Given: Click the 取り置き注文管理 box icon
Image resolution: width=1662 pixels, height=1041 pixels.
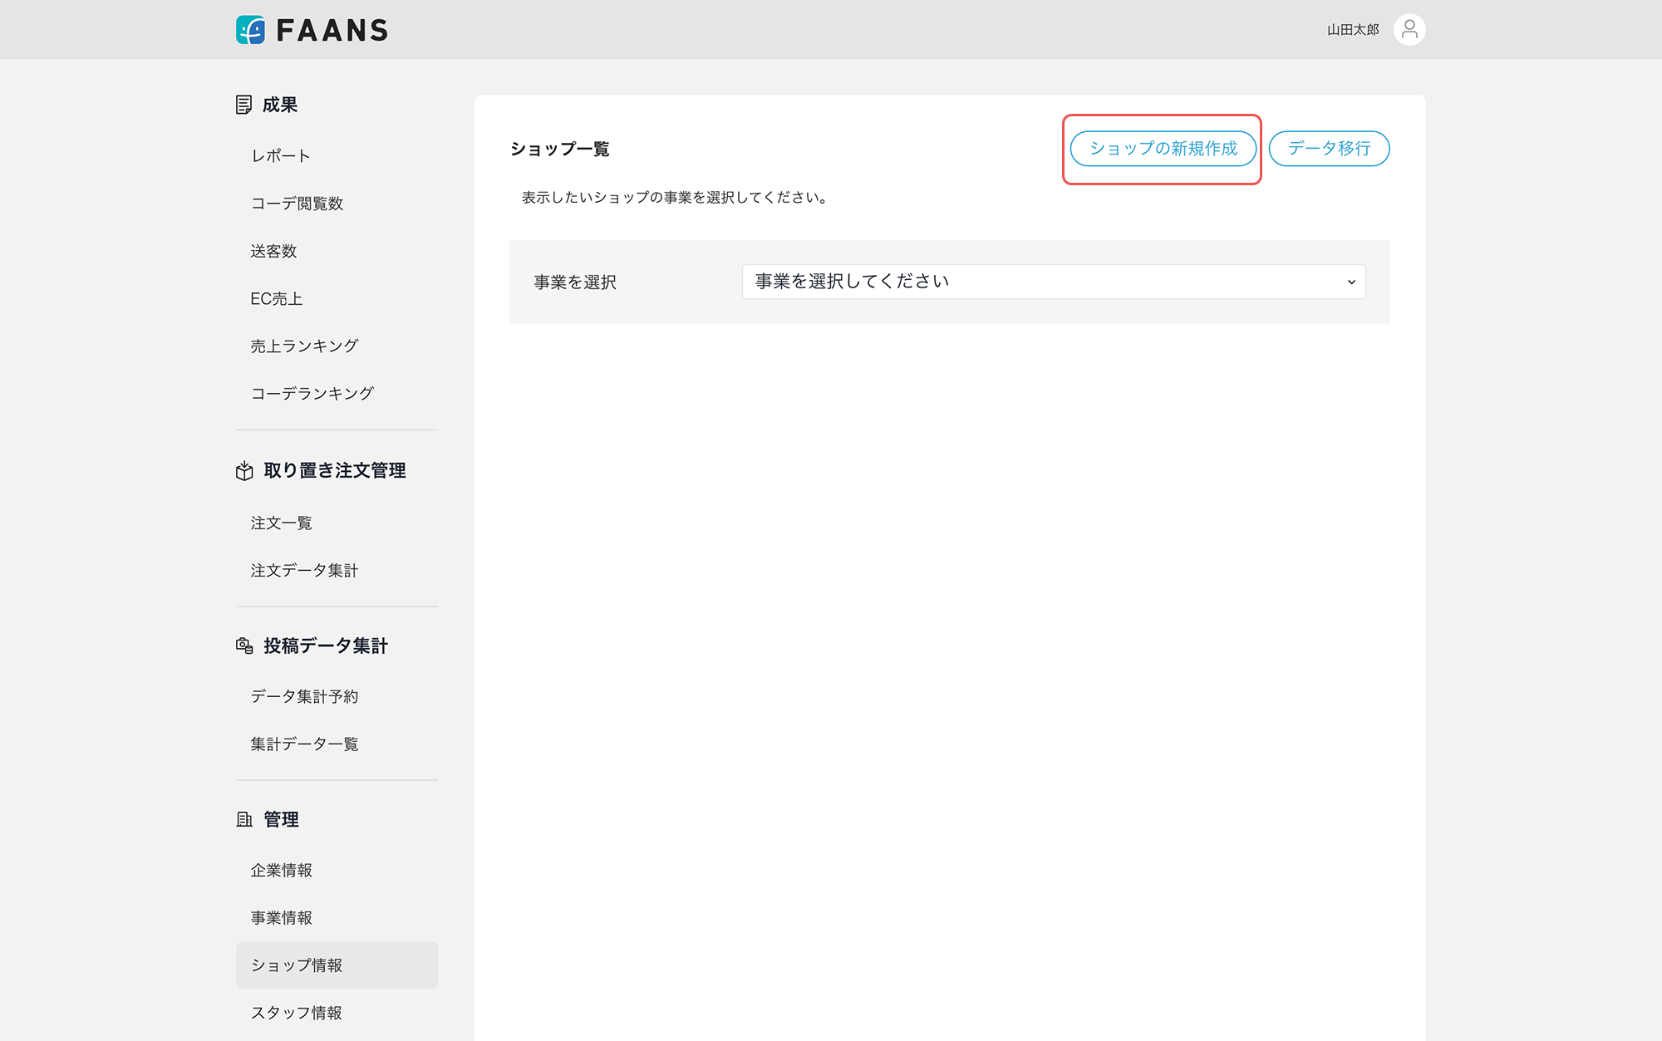Looking at the screenshot, I should click(244, 471).
